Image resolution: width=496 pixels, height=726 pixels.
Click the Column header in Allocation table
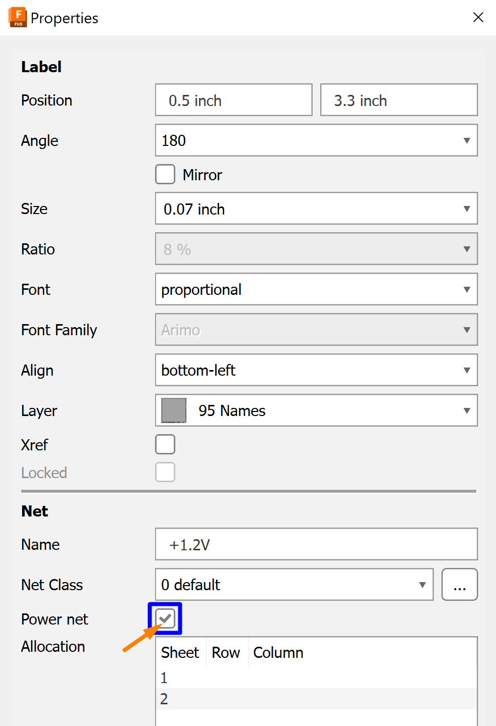click(278, 653)
